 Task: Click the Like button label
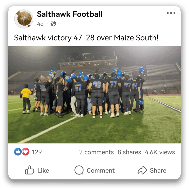[43, 170]
